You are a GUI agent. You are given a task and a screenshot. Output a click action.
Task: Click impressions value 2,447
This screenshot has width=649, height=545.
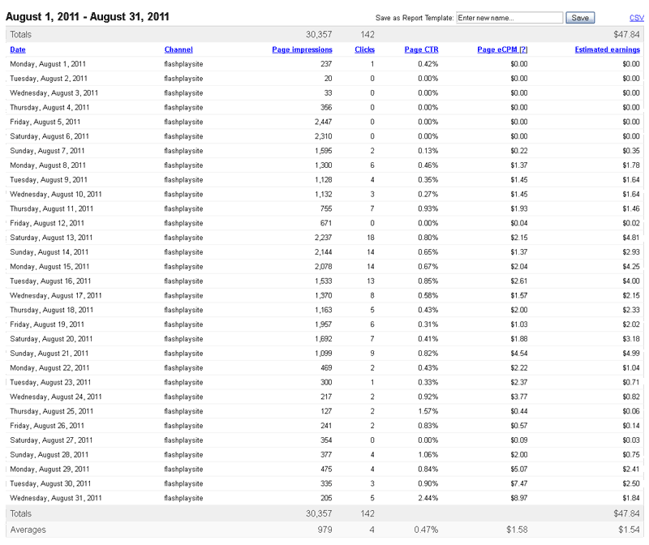coord(323,122)
